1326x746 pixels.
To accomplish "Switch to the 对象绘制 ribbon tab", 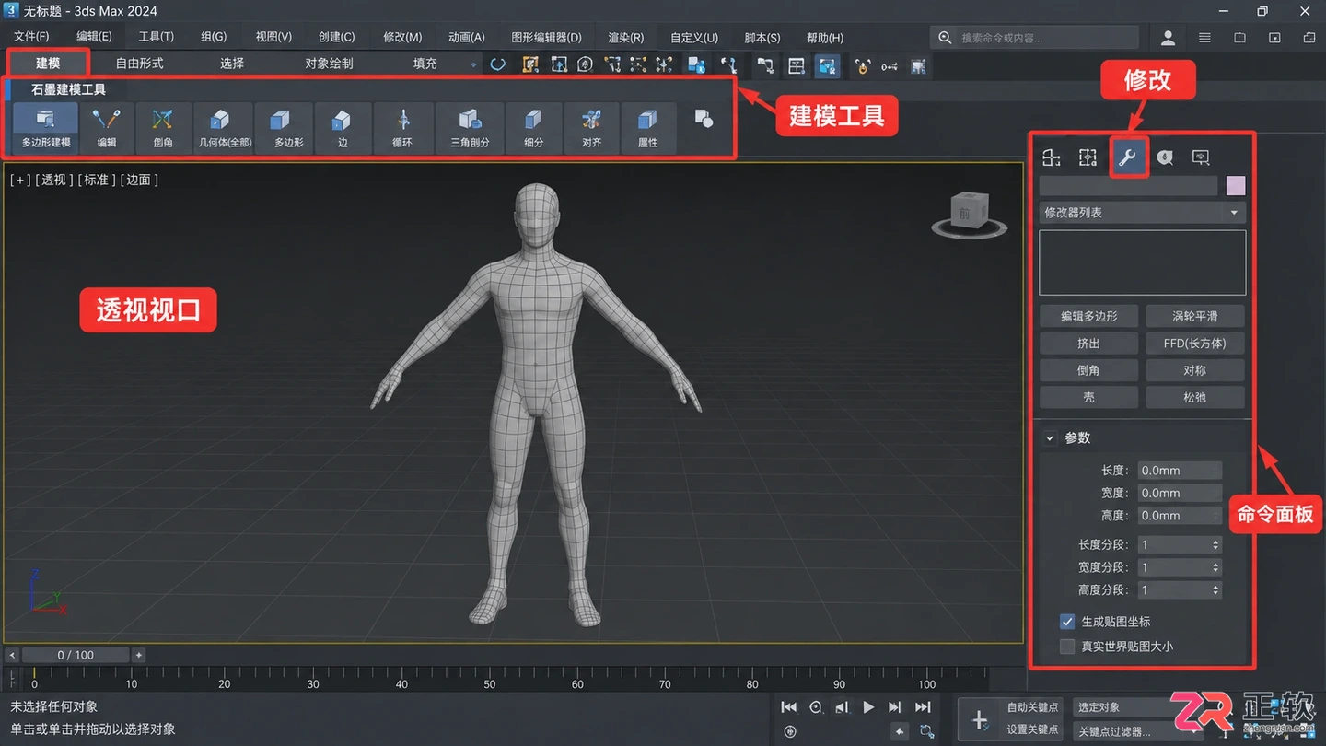I will pyautogui.click(x=329, y=64).
